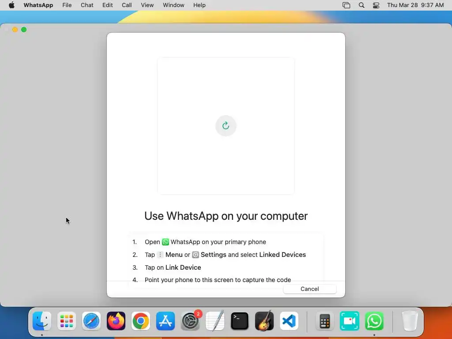Viewport: 452px width, 339px height.
Task: Open the Chat menu
Action: (87, 5)
